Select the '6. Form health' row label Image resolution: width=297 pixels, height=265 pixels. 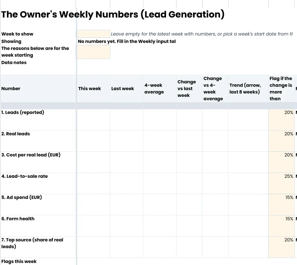coord(18,219)
